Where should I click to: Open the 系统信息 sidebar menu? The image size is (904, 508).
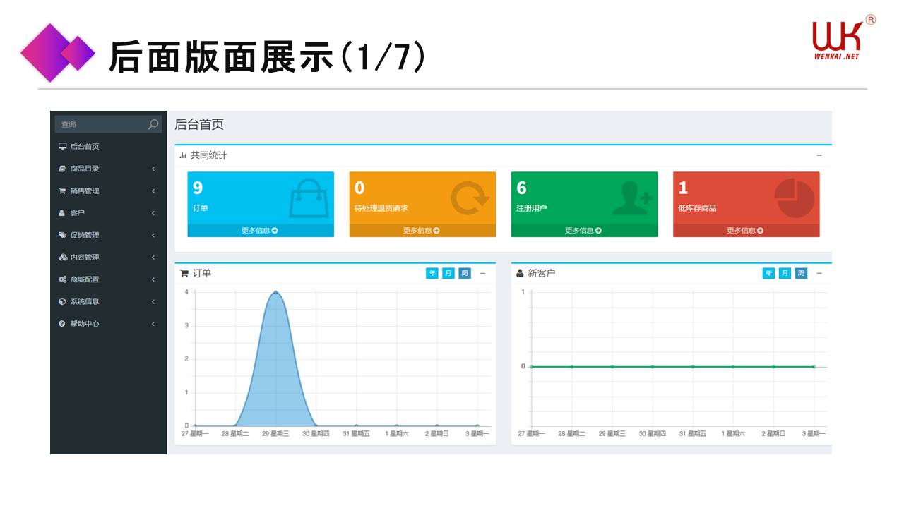[109, 301]
